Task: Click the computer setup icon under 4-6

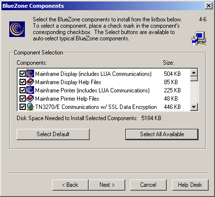Action: (x=199, y=38)
